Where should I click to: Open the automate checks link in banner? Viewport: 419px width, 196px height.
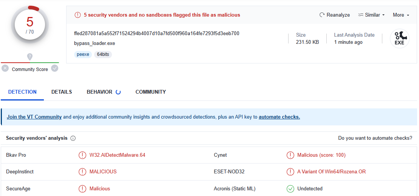[x=279, y=117]
